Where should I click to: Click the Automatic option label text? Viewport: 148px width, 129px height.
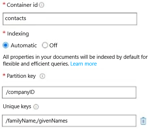pyautogui.click(x=24, y=46)
